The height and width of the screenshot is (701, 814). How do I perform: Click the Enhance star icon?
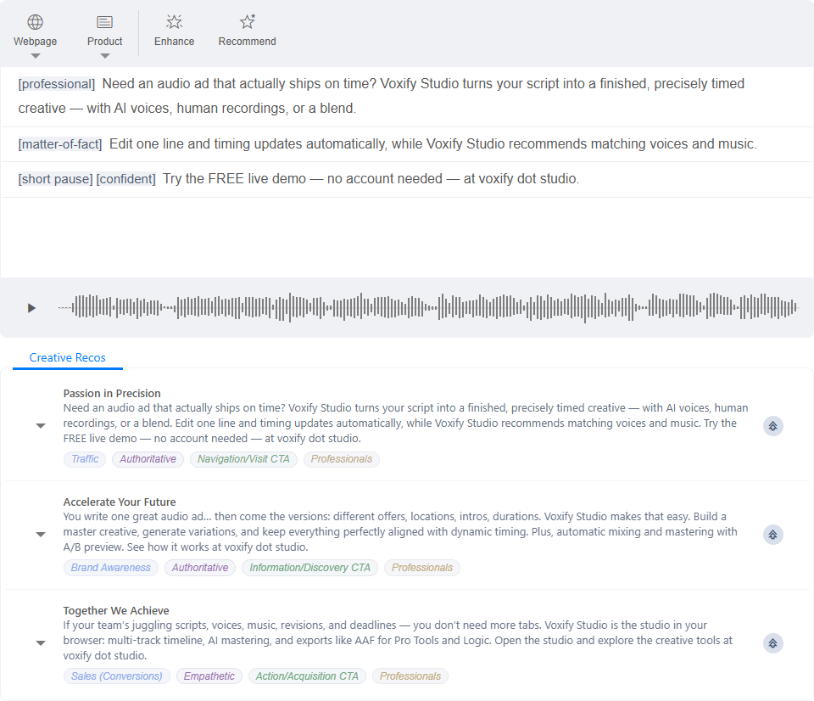pyautogui.click(x=174, y=22)
